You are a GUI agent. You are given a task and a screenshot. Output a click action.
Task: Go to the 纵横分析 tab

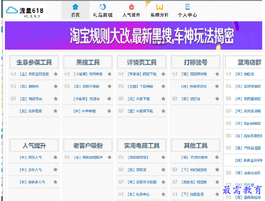pos(159,10)
